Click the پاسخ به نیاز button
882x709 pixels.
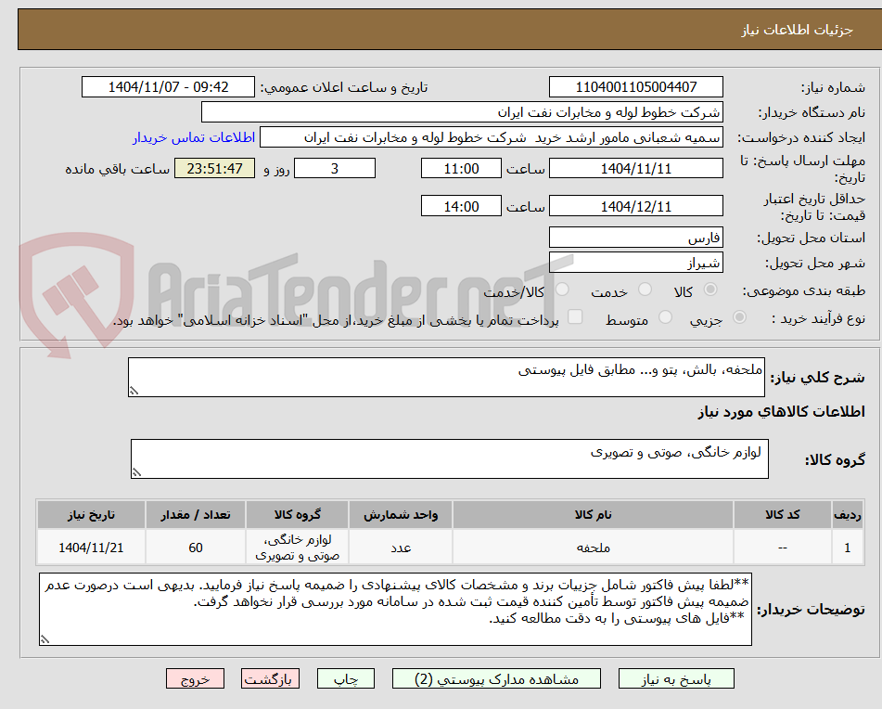[676, 678]
